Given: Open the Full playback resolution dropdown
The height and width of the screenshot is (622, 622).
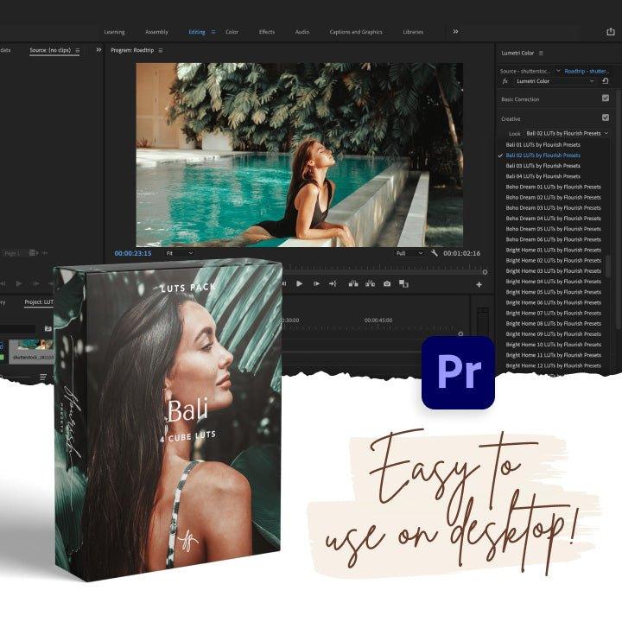Looking at the screenshot, I should tap(409, 253).
